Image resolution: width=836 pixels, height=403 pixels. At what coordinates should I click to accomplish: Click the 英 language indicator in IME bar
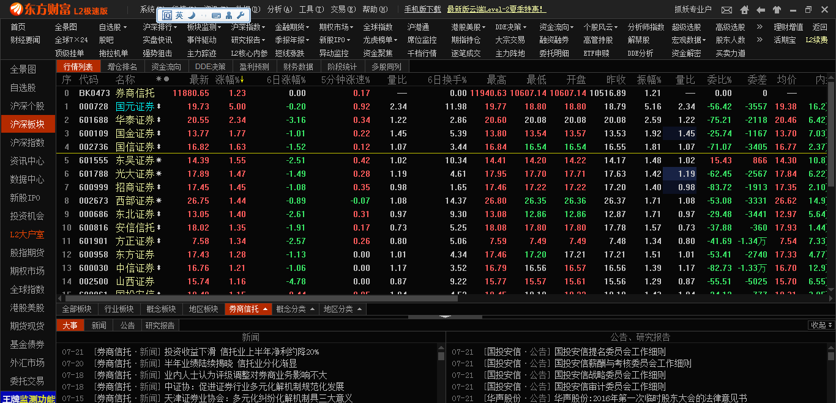[x=179, y=15]
